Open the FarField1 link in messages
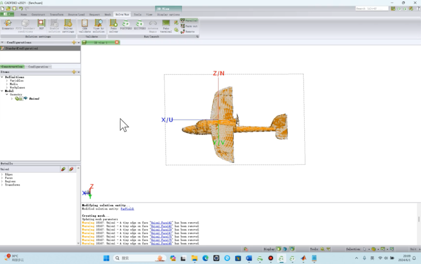This screenshot has height=264, width=421. 127,209
